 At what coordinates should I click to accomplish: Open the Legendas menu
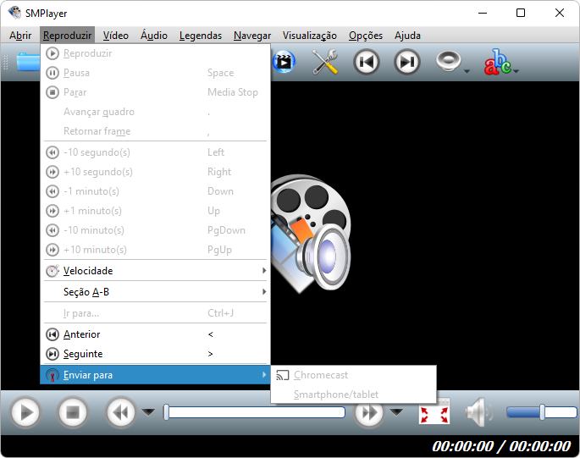point(201,36)
